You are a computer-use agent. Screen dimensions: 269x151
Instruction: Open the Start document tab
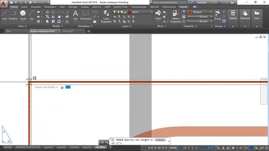coord(8,31)
